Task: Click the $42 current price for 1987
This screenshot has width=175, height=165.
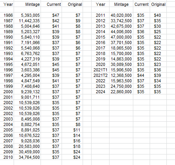Action: [x=51, y=21]
